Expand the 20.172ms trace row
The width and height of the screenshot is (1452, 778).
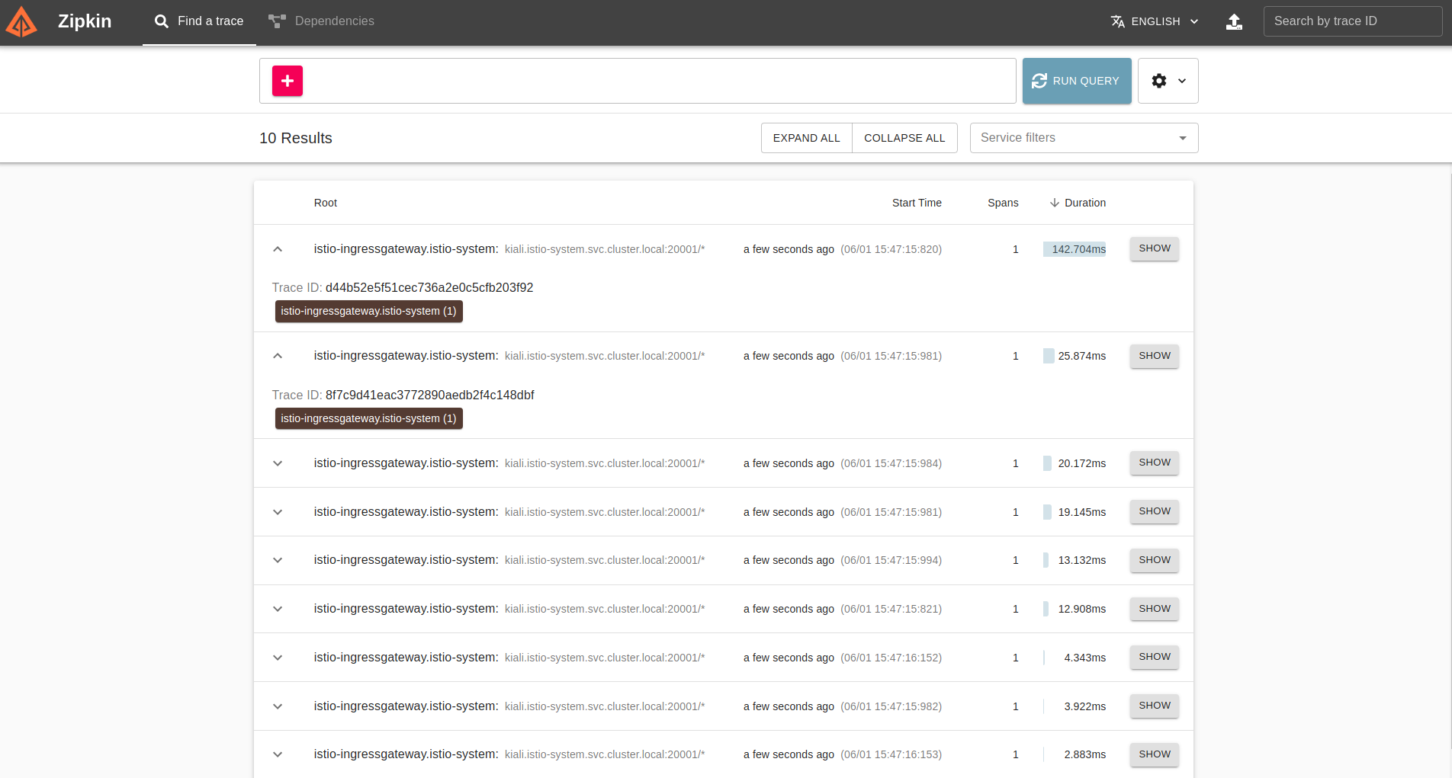pyautogui.click(x=278, y=463)
